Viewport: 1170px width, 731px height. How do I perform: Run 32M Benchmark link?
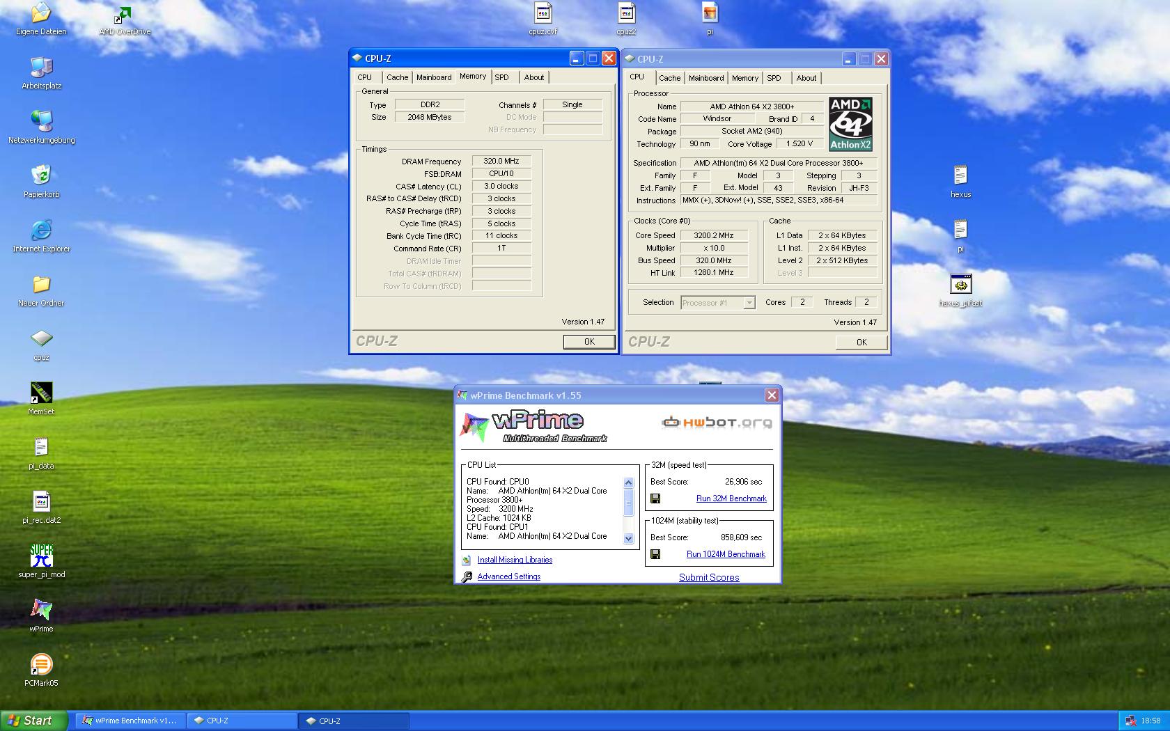[x=731, y=498]
